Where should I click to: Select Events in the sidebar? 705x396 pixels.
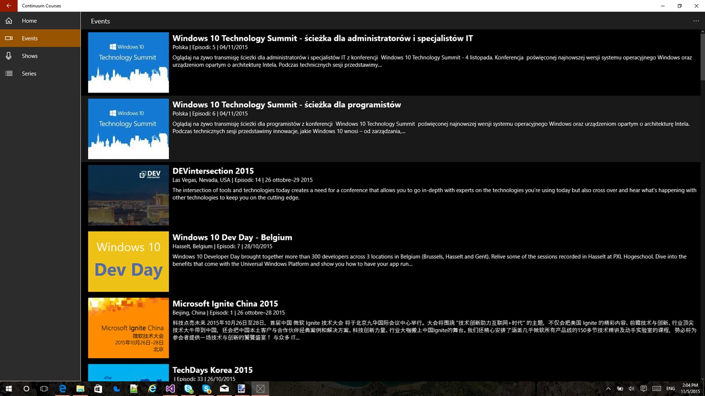pos(40,38)
